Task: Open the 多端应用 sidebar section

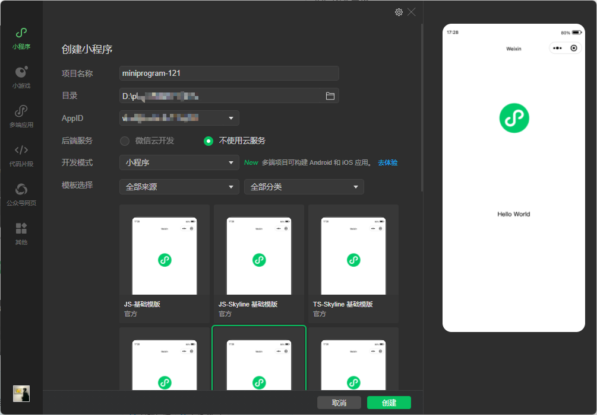Action: coord(21,117)
